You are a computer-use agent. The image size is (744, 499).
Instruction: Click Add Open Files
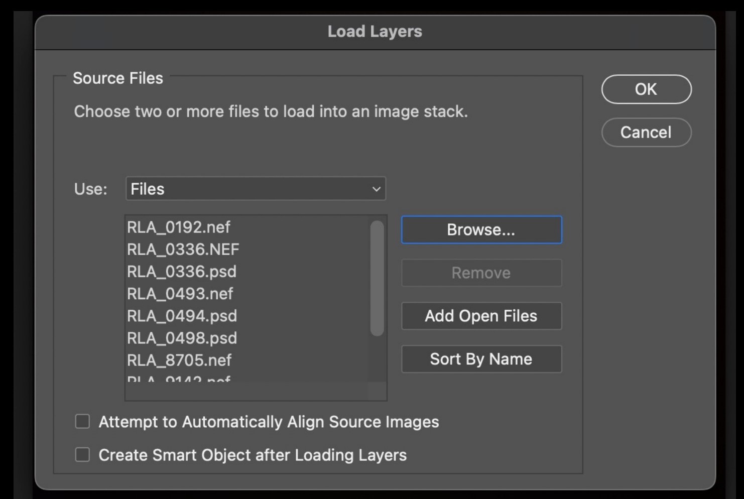pos(481,316)
